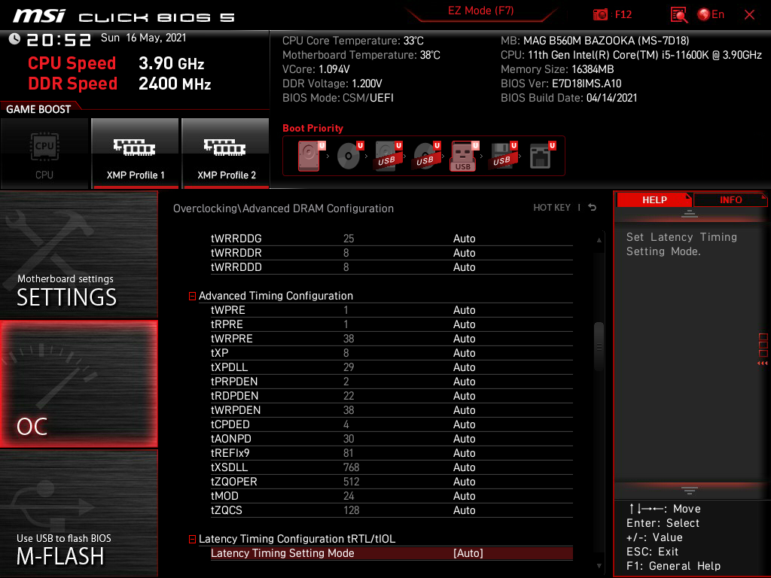Screen dimensions: 771x578
Task: Click the help panel bottom collapse handle
Action: pyautogui.click(x=690, y=491)
